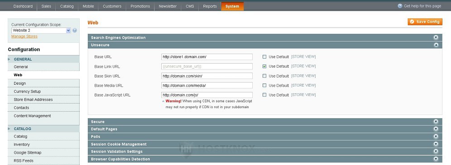Click the GENERAL group triangle icon

[x=9, y=60]
